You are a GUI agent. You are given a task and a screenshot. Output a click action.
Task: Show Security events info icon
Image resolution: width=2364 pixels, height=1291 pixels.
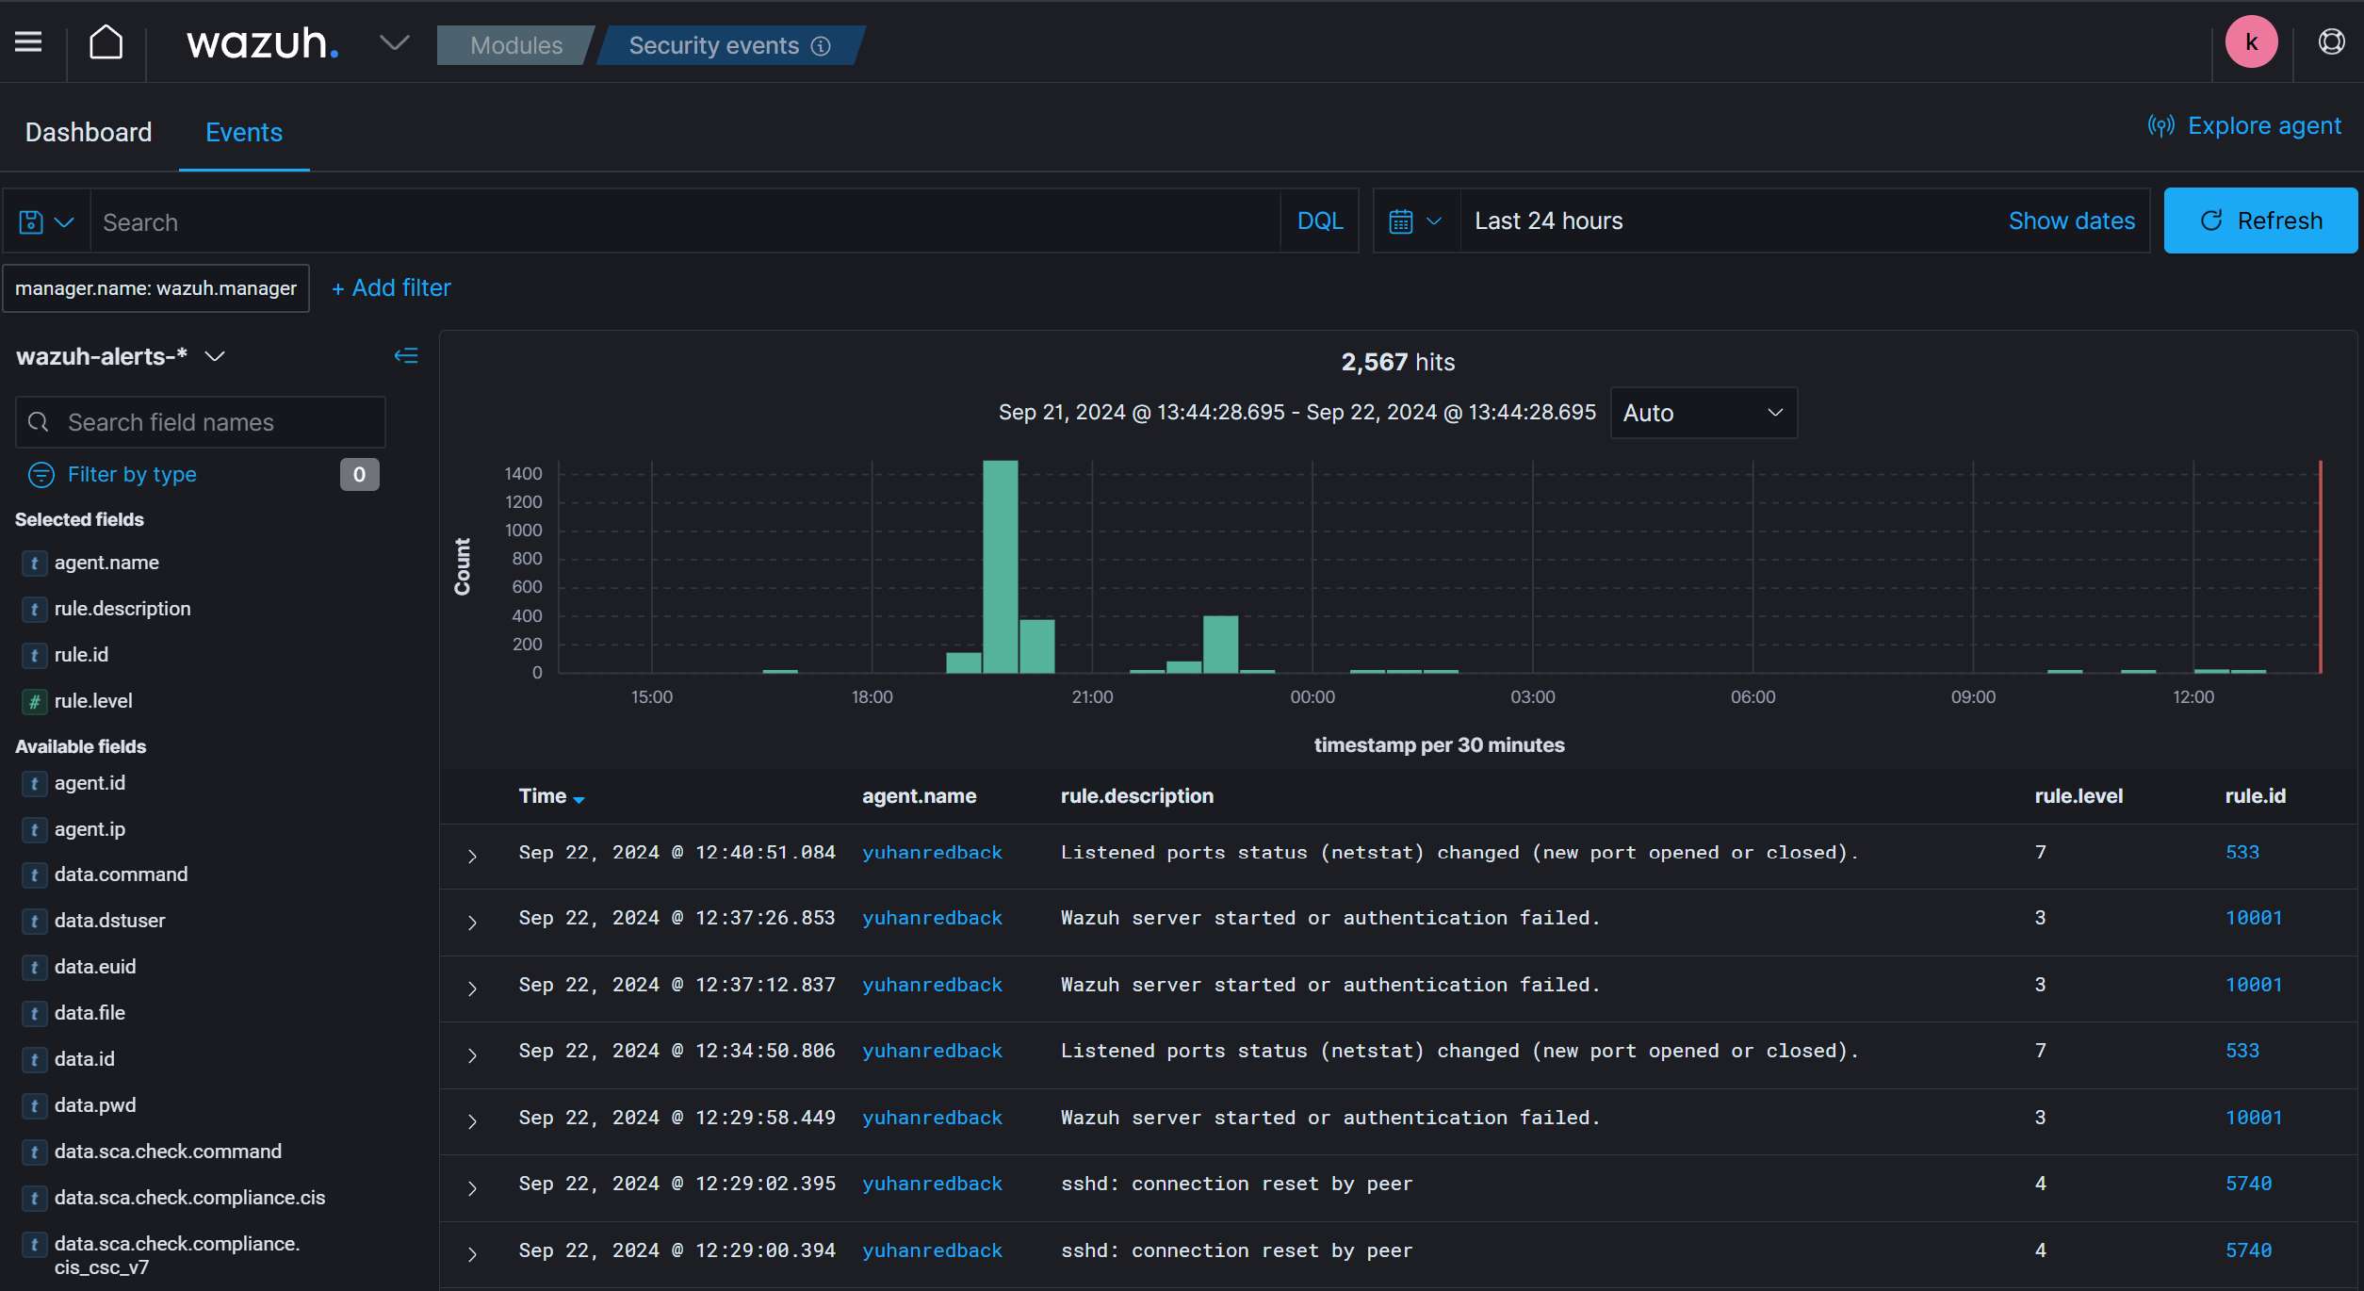tap(822, 46)
